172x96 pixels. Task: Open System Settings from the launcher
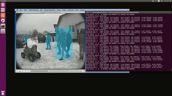[3, 21]
